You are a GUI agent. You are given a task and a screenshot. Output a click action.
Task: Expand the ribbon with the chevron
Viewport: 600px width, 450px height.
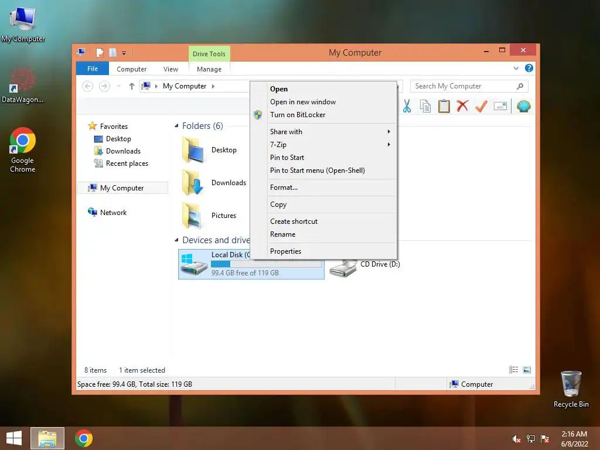tap(516, 69)
